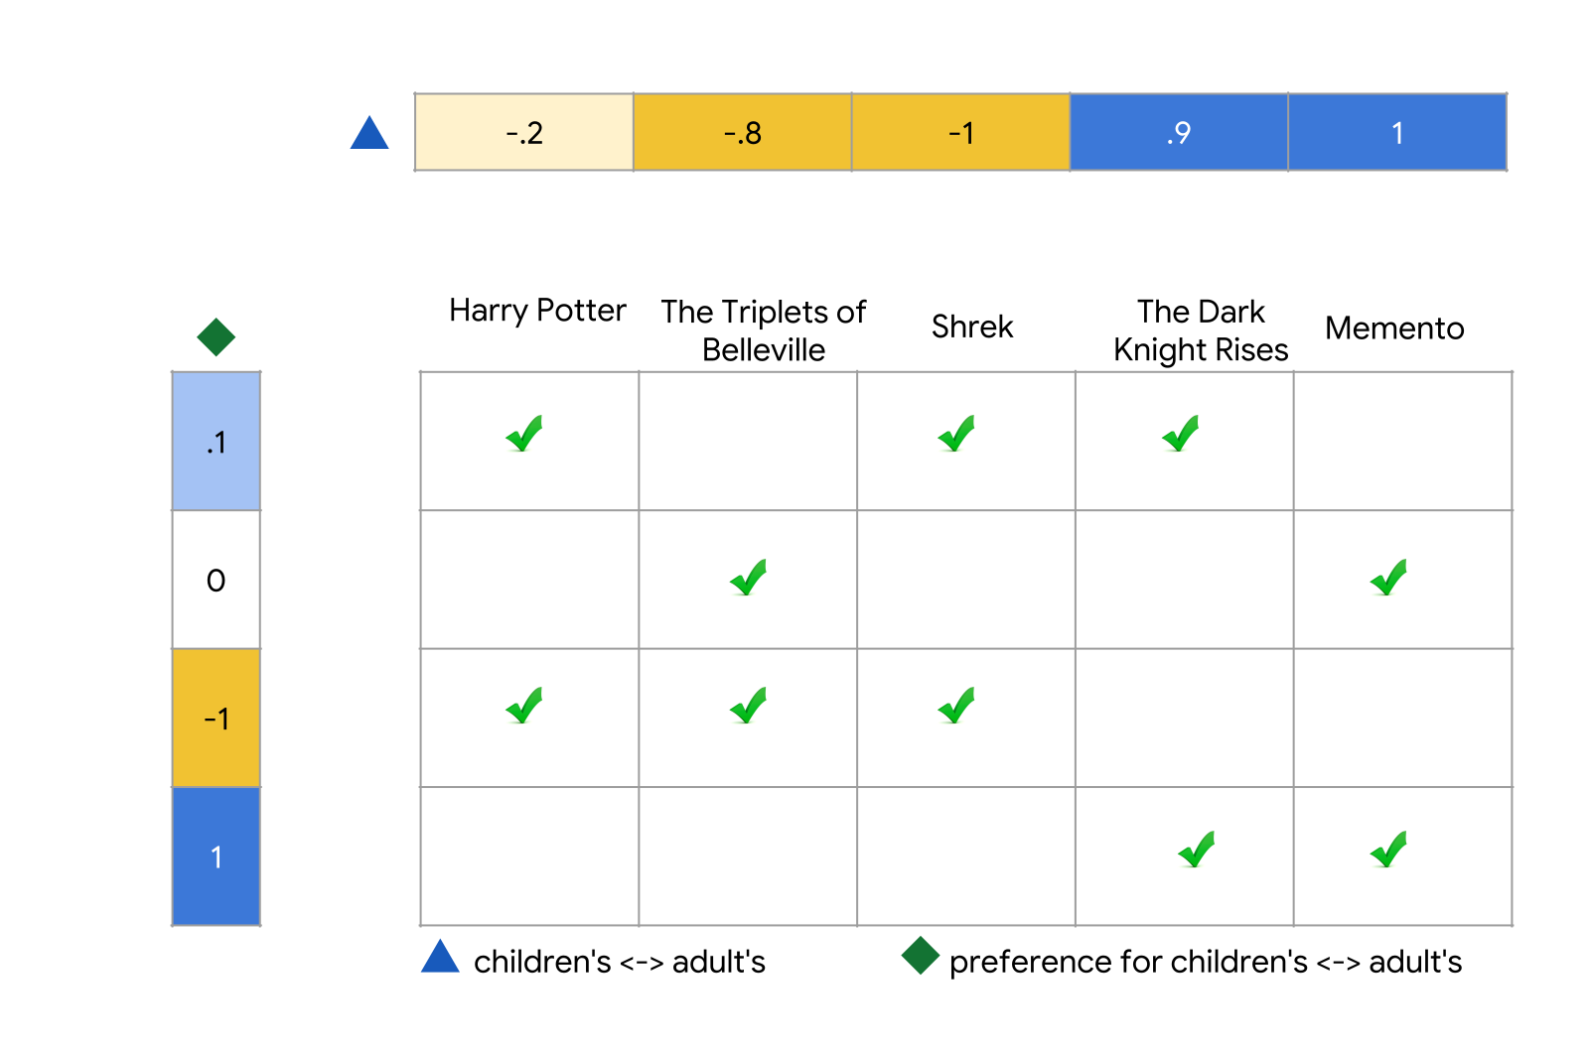The height and width of the screenshot is (1050, 1589).
Task: Click Dark Knight Rises checkmark in bottom row
Action: tap(1197, 850)
